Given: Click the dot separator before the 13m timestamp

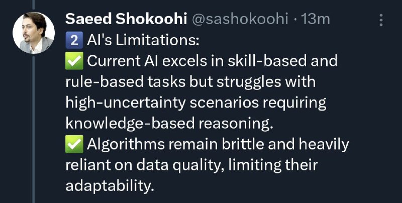Looking at the screenshot, I should pyautogui.click(x=295, y=20).
